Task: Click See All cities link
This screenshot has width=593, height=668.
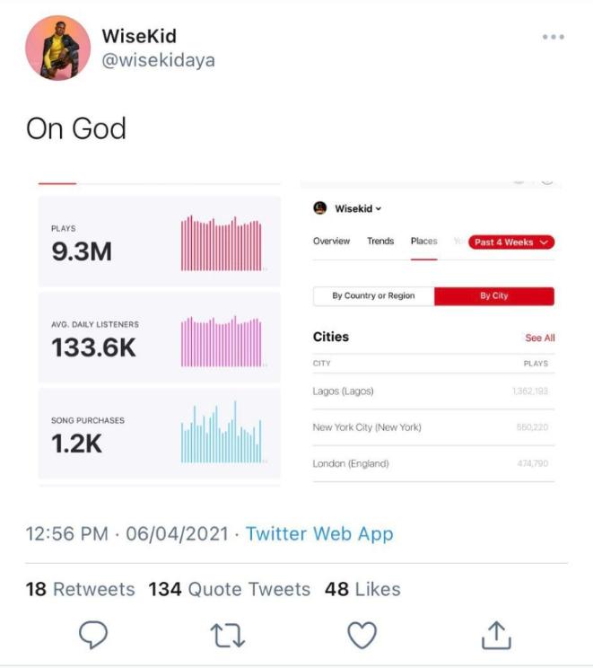Action: pyautogui.click(x=539, y=338)
